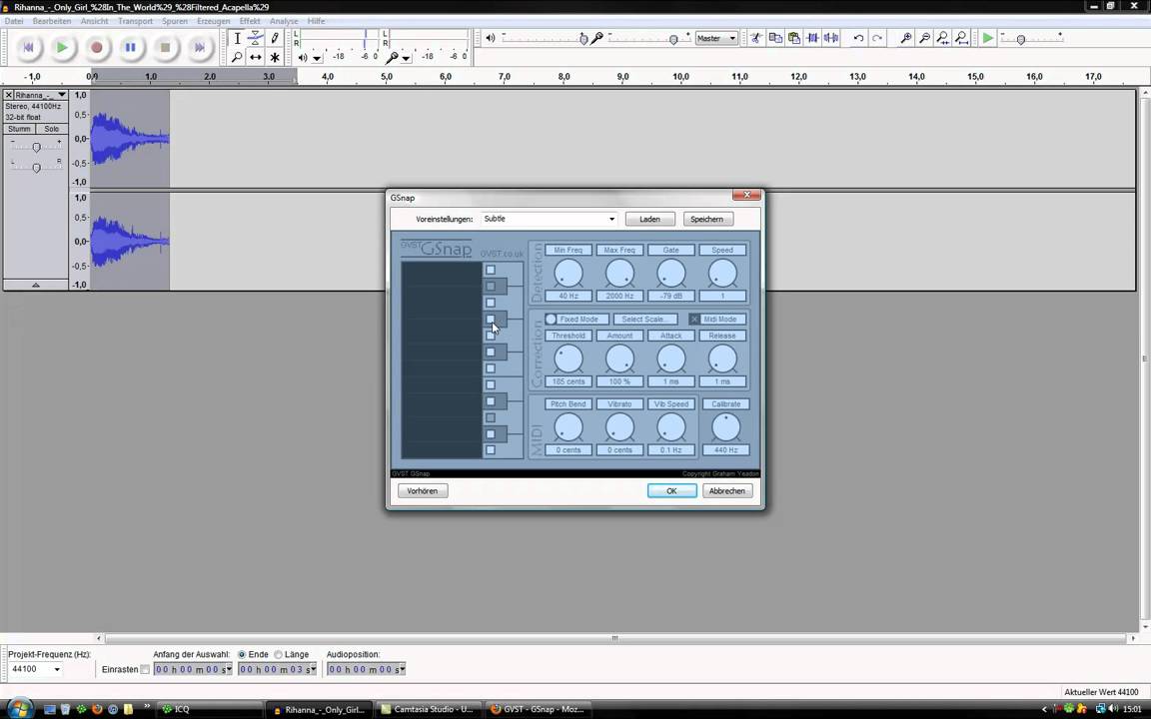Screen dimensions: 1151x719
Task: Click the red Record button
Action: tap(96, 47)
